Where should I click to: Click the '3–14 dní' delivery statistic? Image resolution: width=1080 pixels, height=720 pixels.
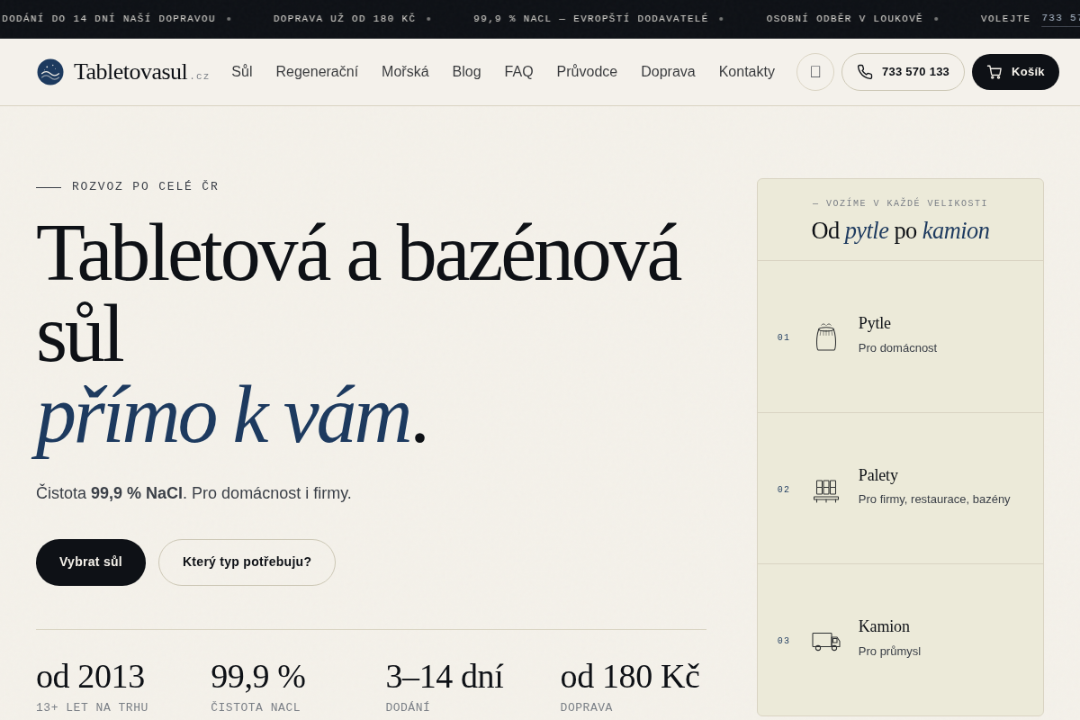(445, 677)
